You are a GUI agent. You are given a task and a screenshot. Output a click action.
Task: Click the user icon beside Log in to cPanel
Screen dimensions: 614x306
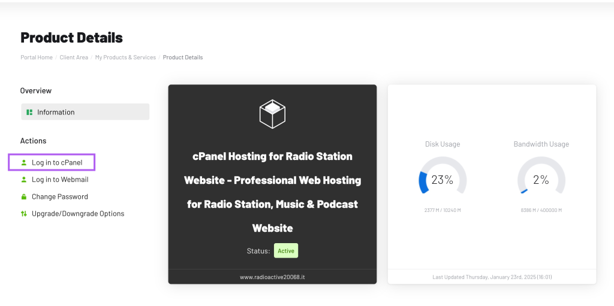tap(24, 162)
